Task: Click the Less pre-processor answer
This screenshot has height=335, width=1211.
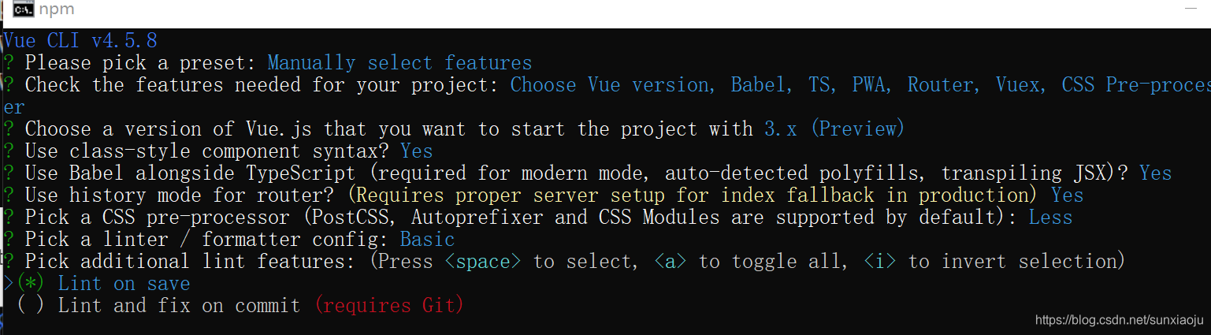Action: tap(1050, 218)
